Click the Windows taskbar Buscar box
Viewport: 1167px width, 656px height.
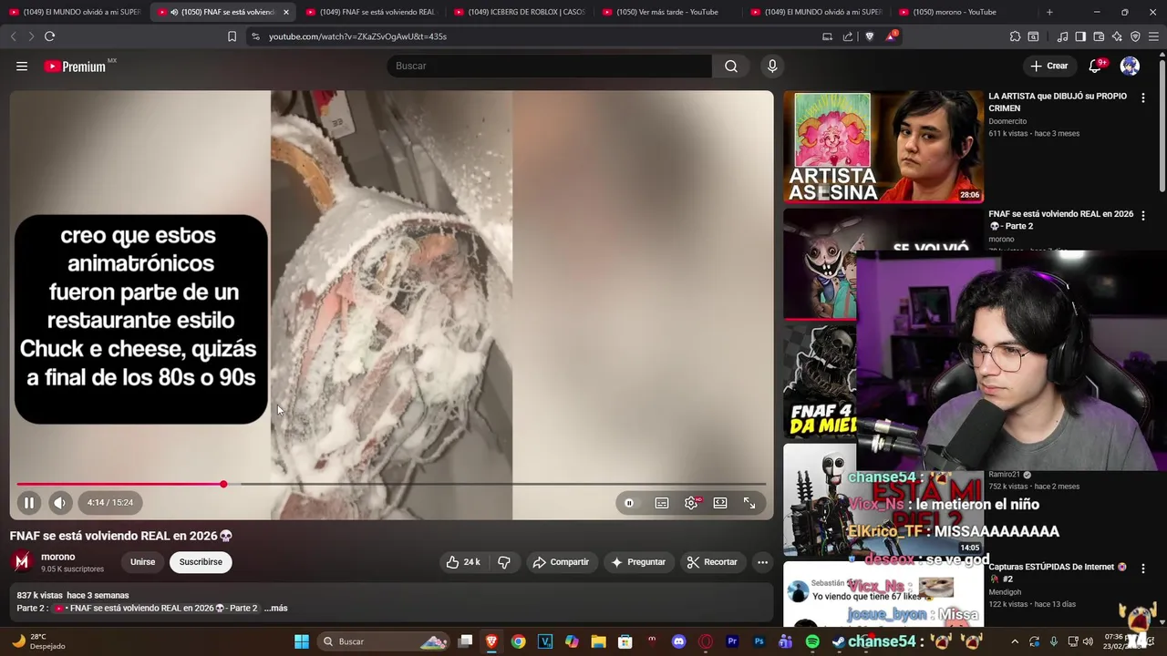(384, 641)
